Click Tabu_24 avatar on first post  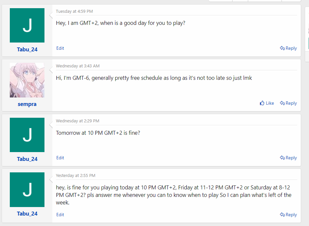(x=27, y=26)
